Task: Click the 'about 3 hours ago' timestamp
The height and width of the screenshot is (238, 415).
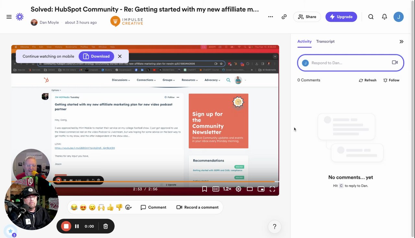Action: 81,22
